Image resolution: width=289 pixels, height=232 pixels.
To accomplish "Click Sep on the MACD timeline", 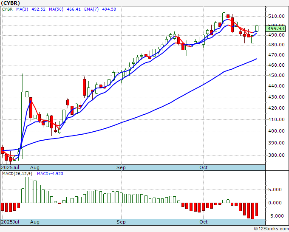I will pyautogui.click(x=121, y=222).
